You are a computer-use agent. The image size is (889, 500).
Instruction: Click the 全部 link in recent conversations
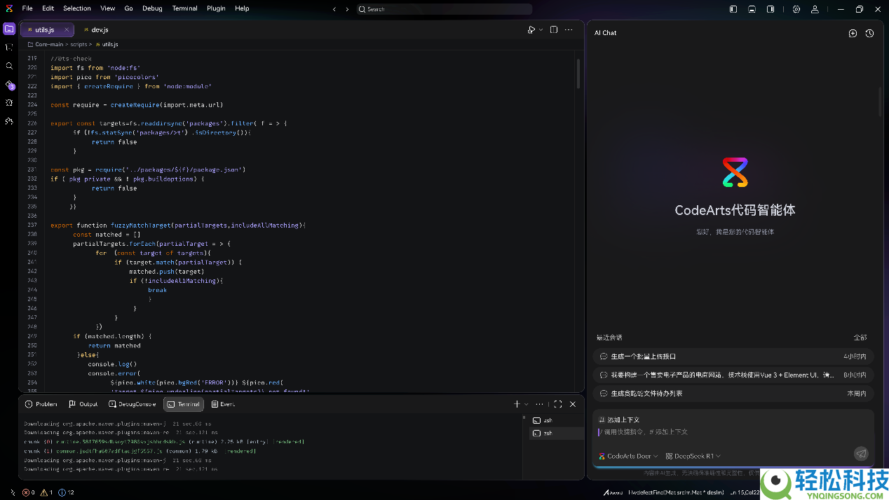[x=860, y=338]
